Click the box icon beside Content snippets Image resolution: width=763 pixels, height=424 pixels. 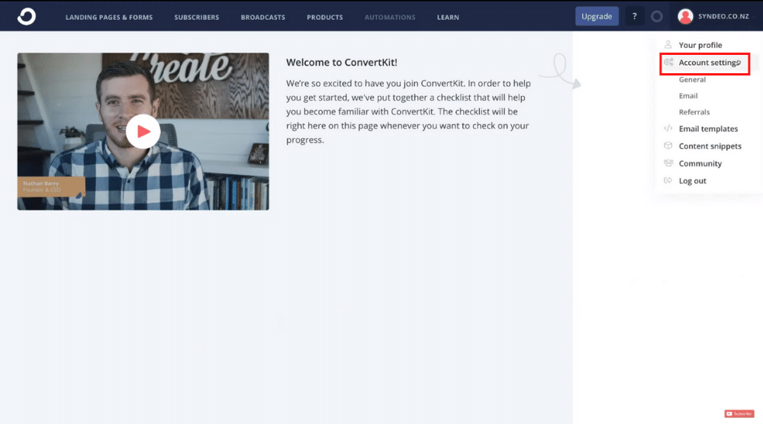[668, 146]
